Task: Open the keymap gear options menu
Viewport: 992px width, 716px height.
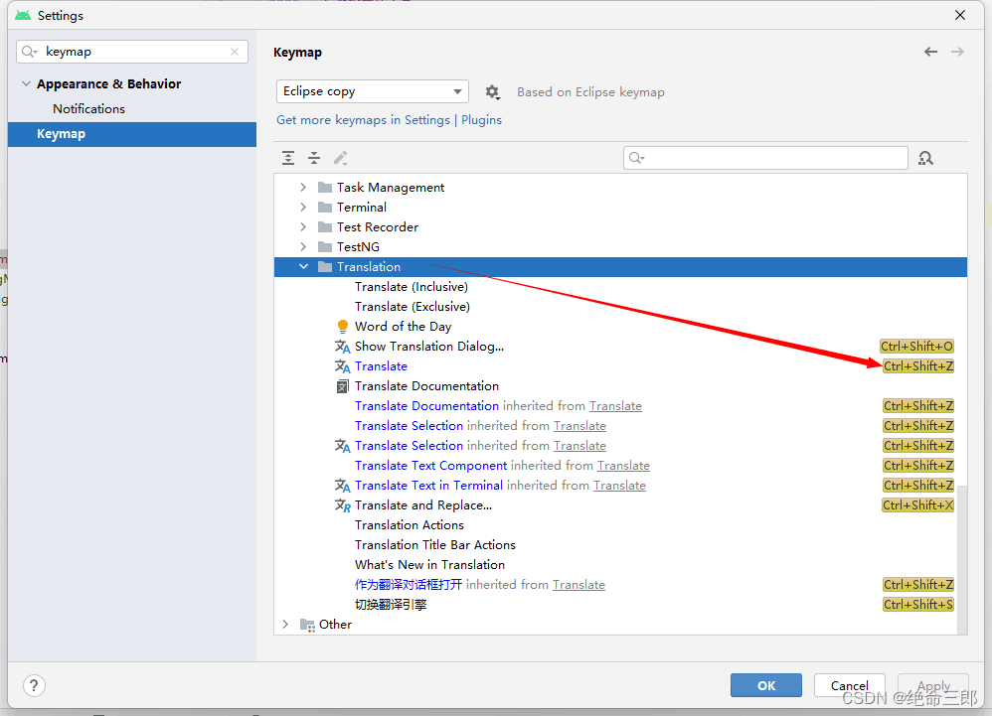Action: coord(492,92)
